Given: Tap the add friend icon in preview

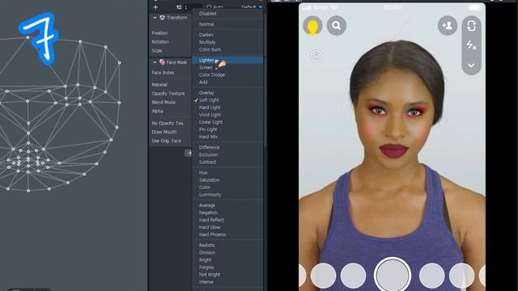Looking at the screenshot, I should point(448,25).
